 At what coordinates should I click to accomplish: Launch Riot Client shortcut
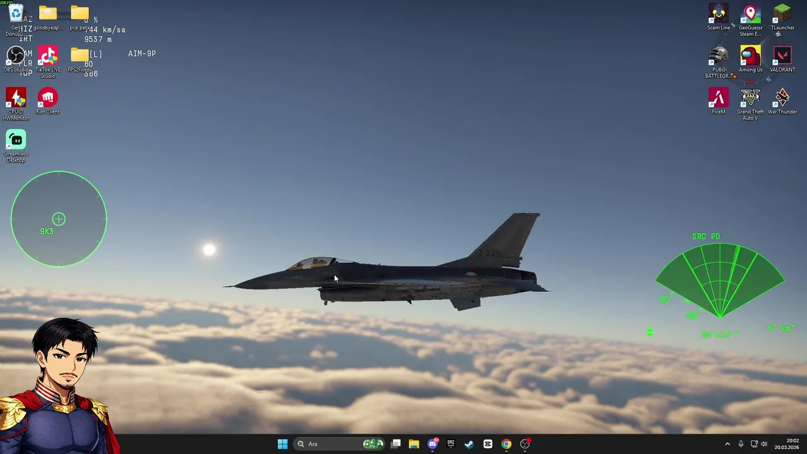click(48, 101)
